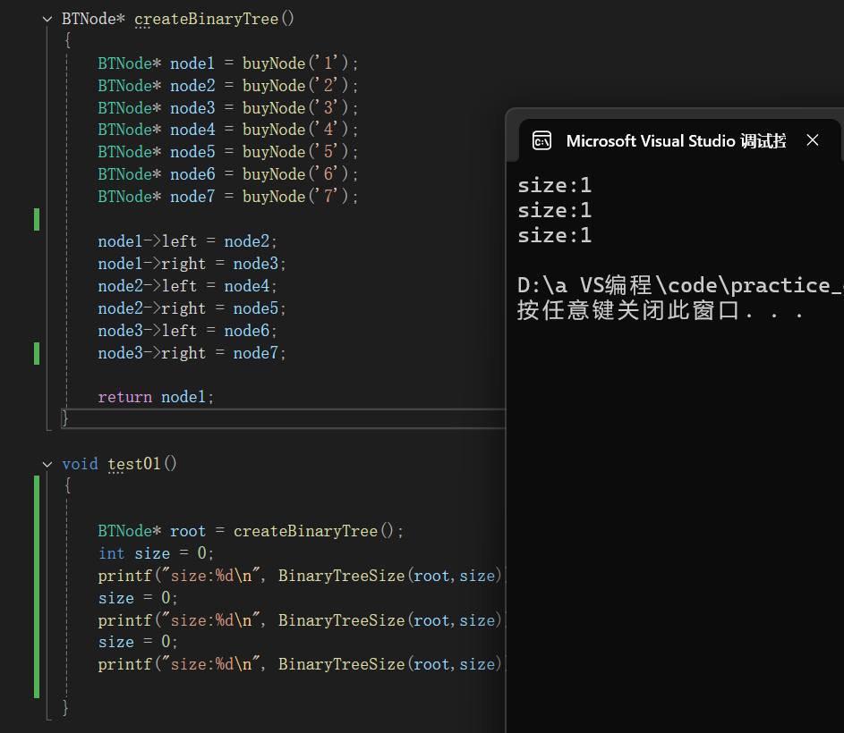Collapse the createBinaryTree function fold chevron

47,20
